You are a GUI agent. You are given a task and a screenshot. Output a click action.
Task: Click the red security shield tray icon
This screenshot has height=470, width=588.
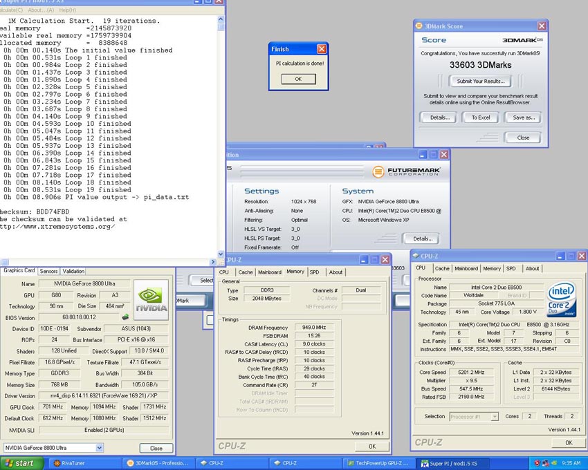pyautogui.click(x=537, y=463)
